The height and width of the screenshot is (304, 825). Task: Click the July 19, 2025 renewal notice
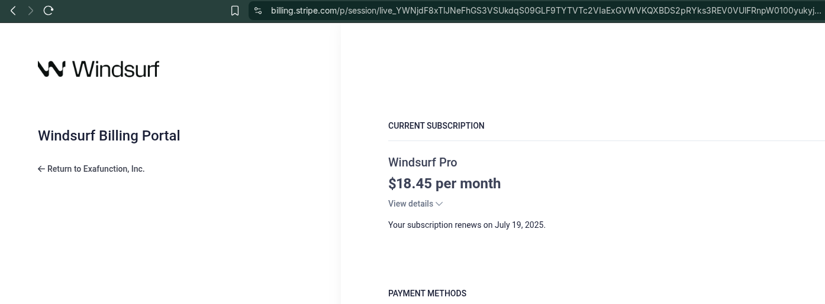click(x=467, y=225)
